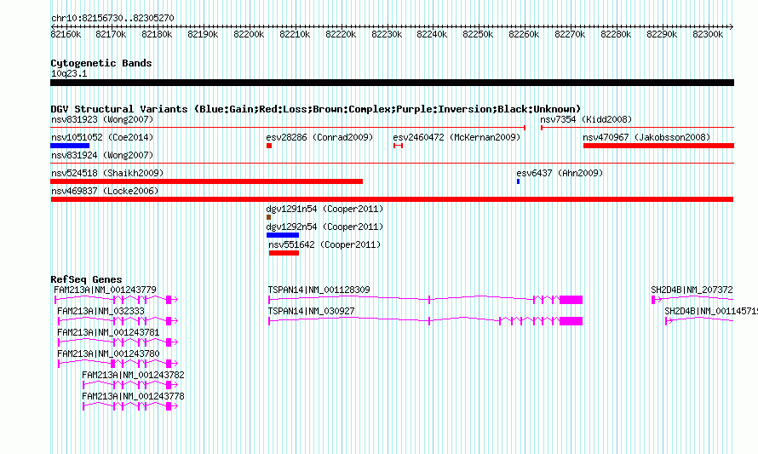Click the DGV Structural Variants track title
The image size is (758, 454).
pos(316,109)
